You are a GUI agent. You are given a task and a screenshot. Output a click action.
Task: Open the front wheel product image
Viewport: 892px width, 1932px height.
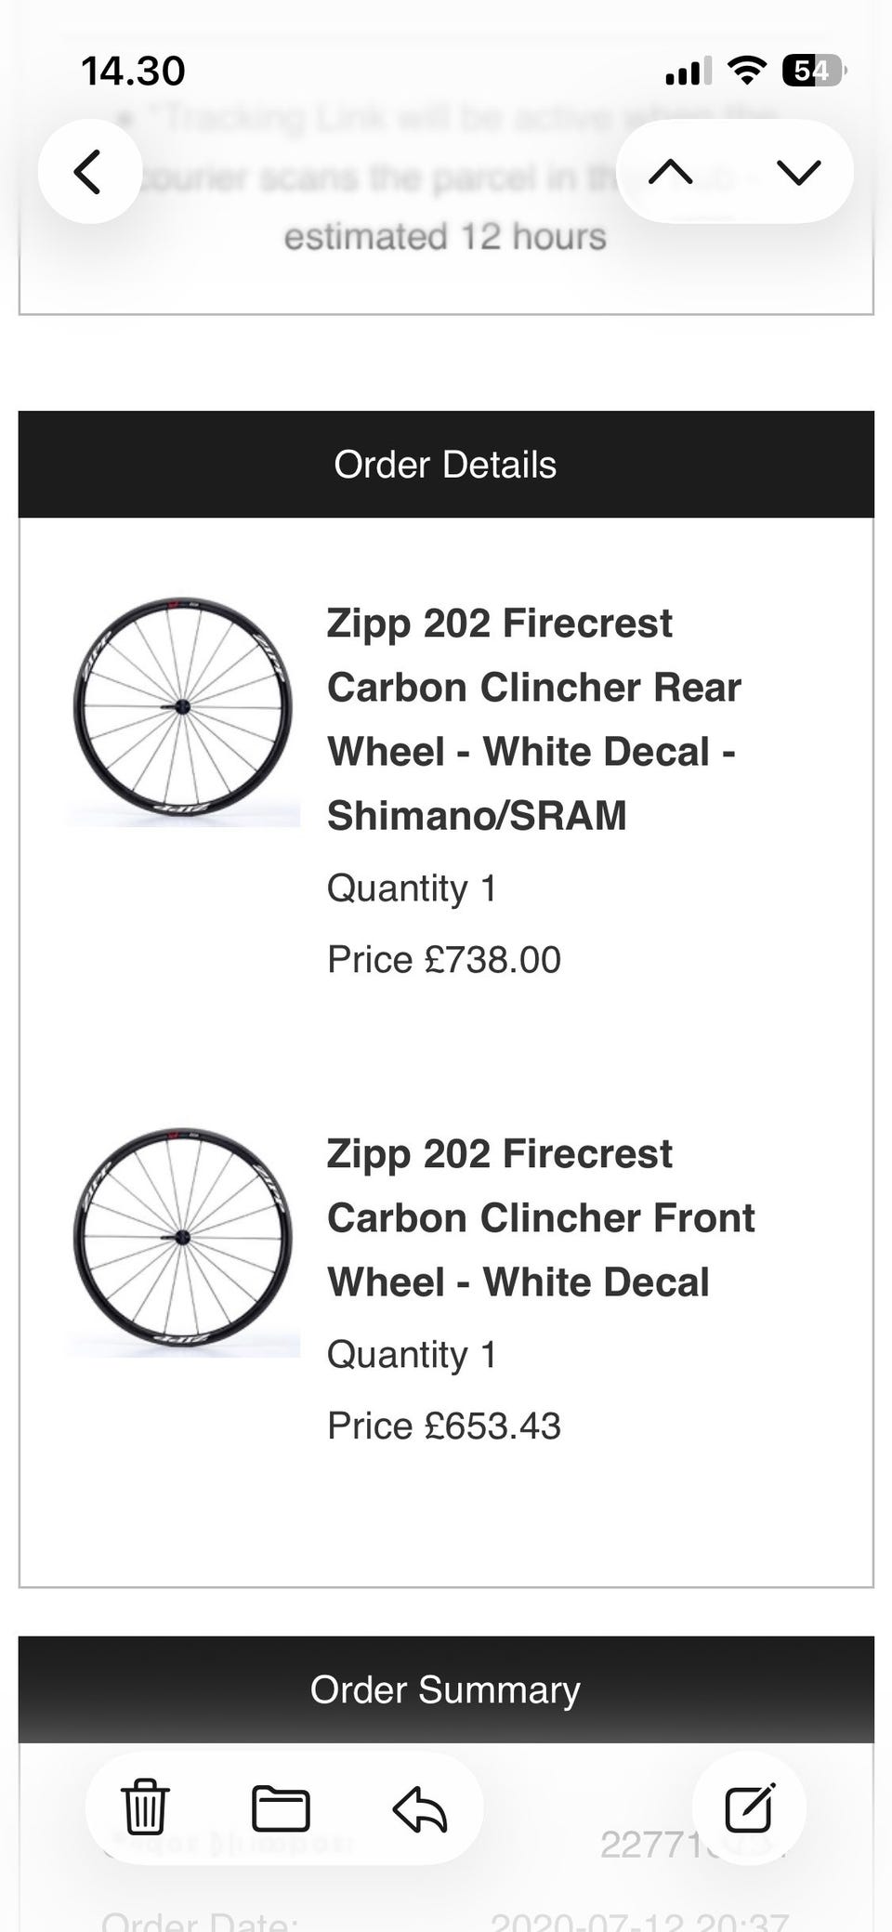[183, 1240]
